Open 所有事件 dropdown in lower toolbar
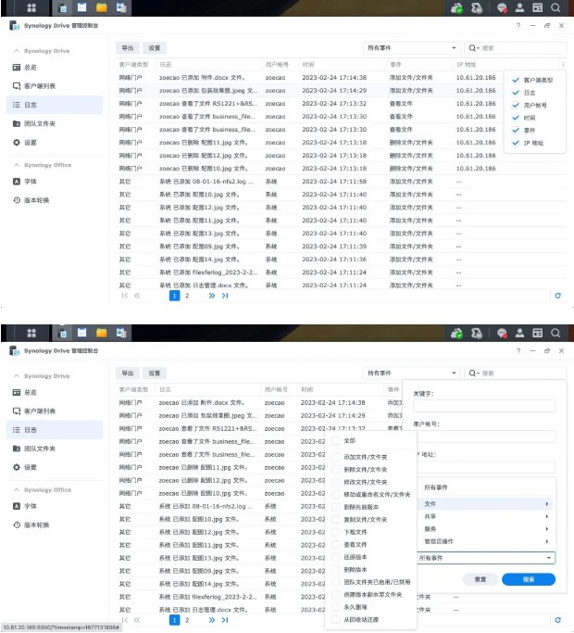574x633 pixels. coord(411,373)
